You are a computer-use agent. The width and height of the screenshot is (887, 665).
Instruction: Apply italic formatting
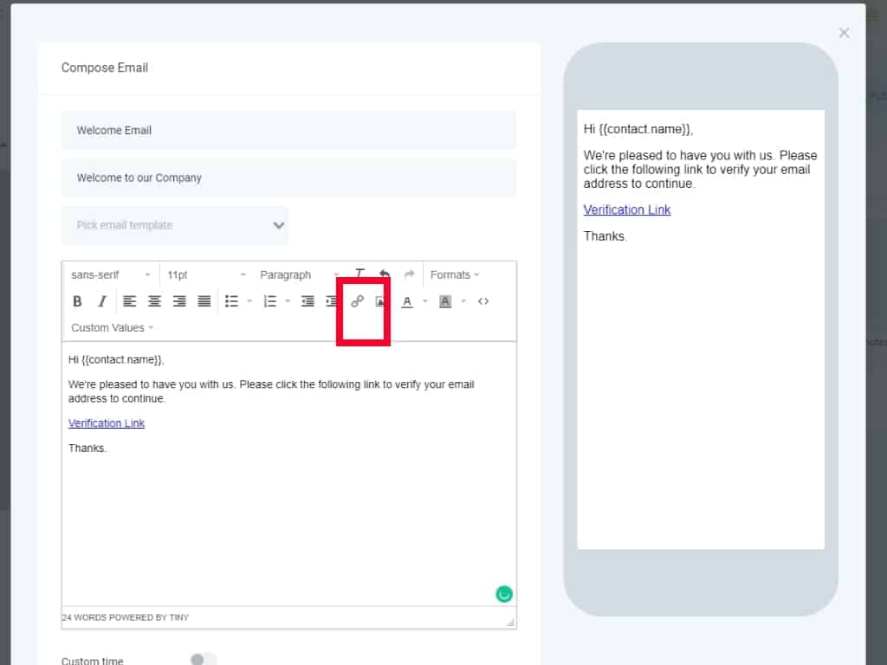(101, 301)
